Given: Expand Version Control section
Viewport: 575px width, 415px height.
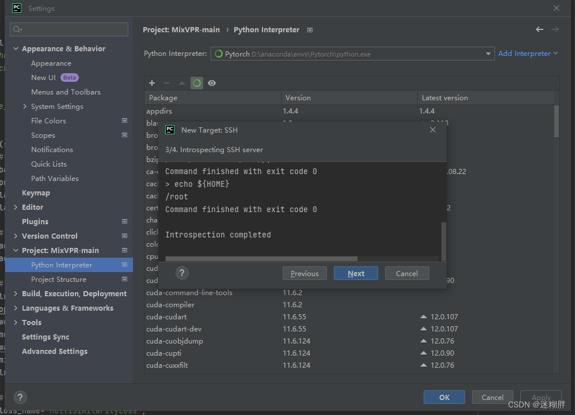Looking at the screenshot, I should pyautogui.click(x=16, y=236).
